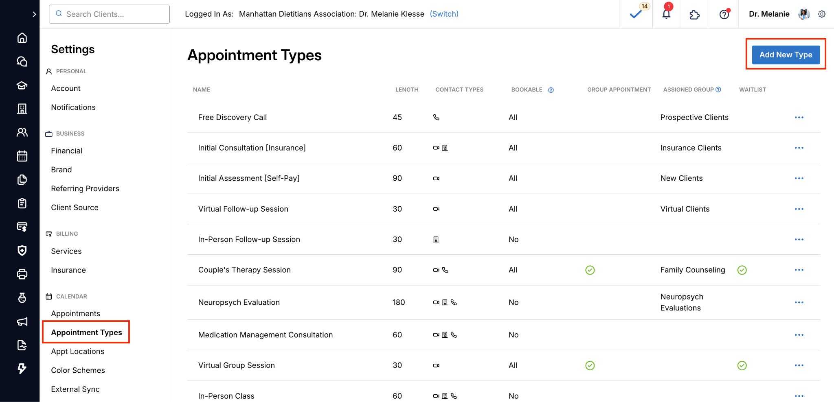Click the Switch account link

coord(444,14)
